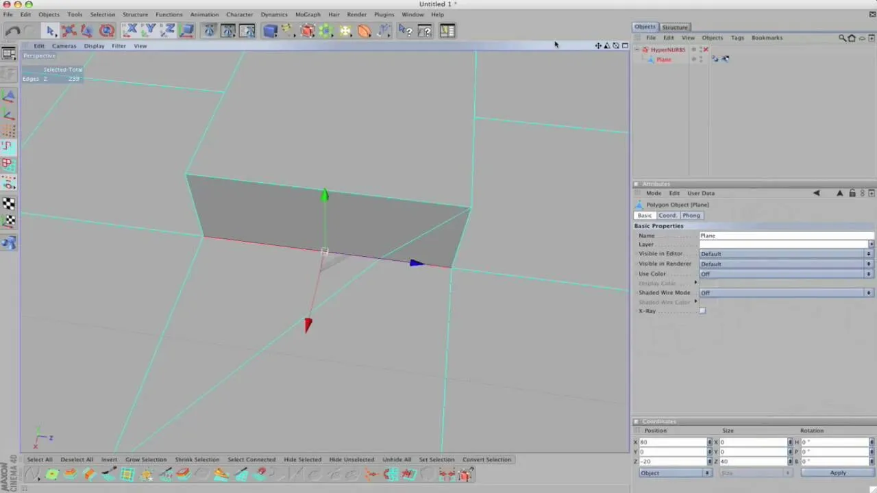Click the Select All command
This screenshot has height=493, width=877.
40,459
